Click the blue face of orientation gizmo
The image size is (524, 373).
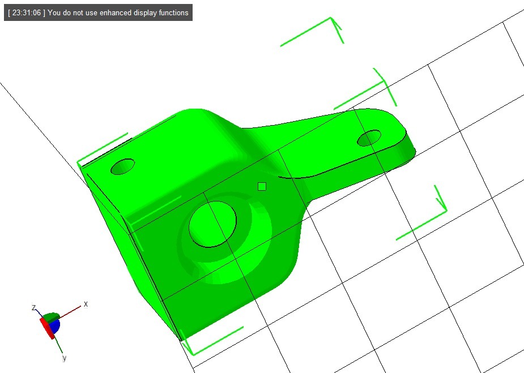54,327
